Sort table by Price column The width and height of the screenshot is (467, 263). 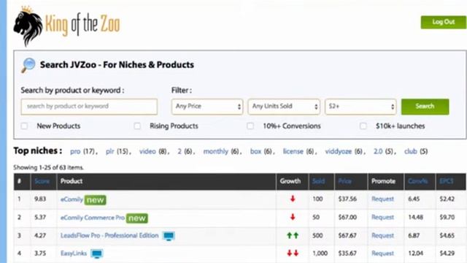point(345,181)
